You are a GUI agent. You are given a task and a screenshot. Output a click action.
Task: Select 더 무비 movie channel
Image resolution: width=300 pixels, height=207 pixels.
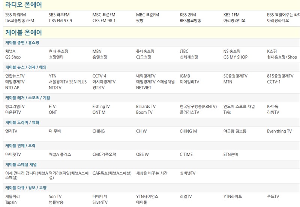coord(55,131)
